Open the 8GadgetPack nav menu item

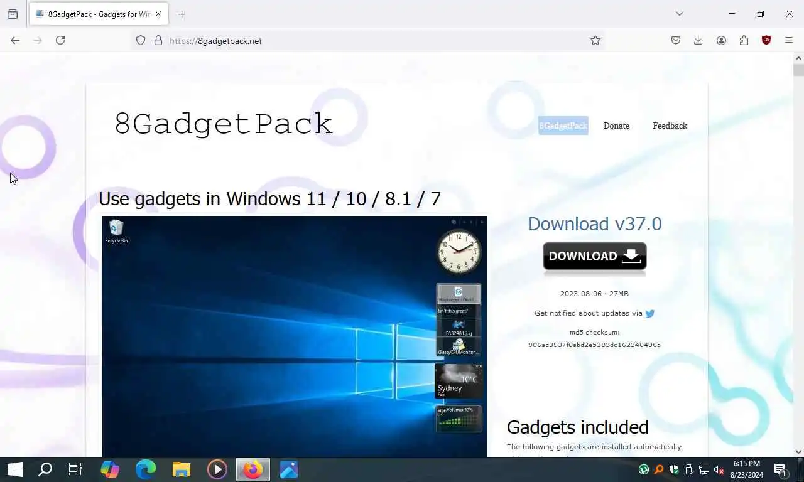point(563,126)
